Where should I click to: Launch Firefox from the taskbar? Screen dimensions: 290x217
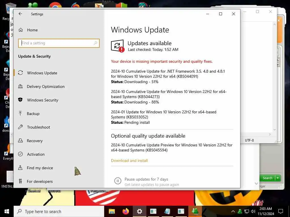pos(125,211)
